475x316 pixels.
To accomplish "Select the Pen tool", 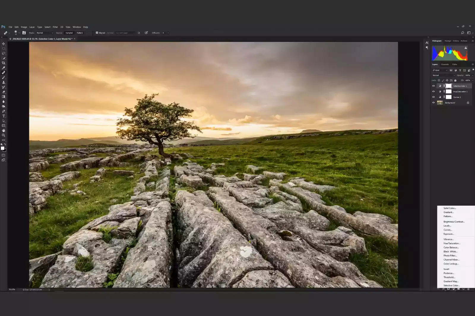I will [x=4, y=111].
